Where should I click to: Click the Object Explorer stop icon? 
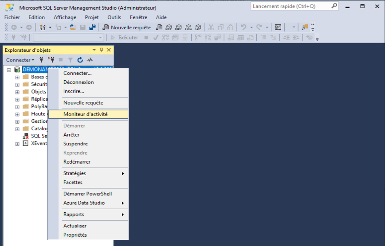point(61,60)
